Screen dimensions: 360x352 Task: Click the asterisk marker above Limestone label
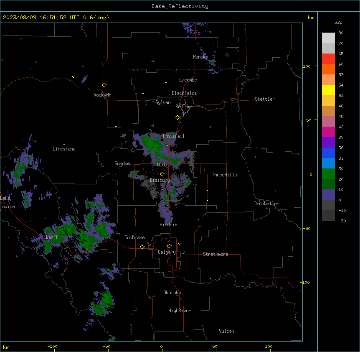[64, 145]
